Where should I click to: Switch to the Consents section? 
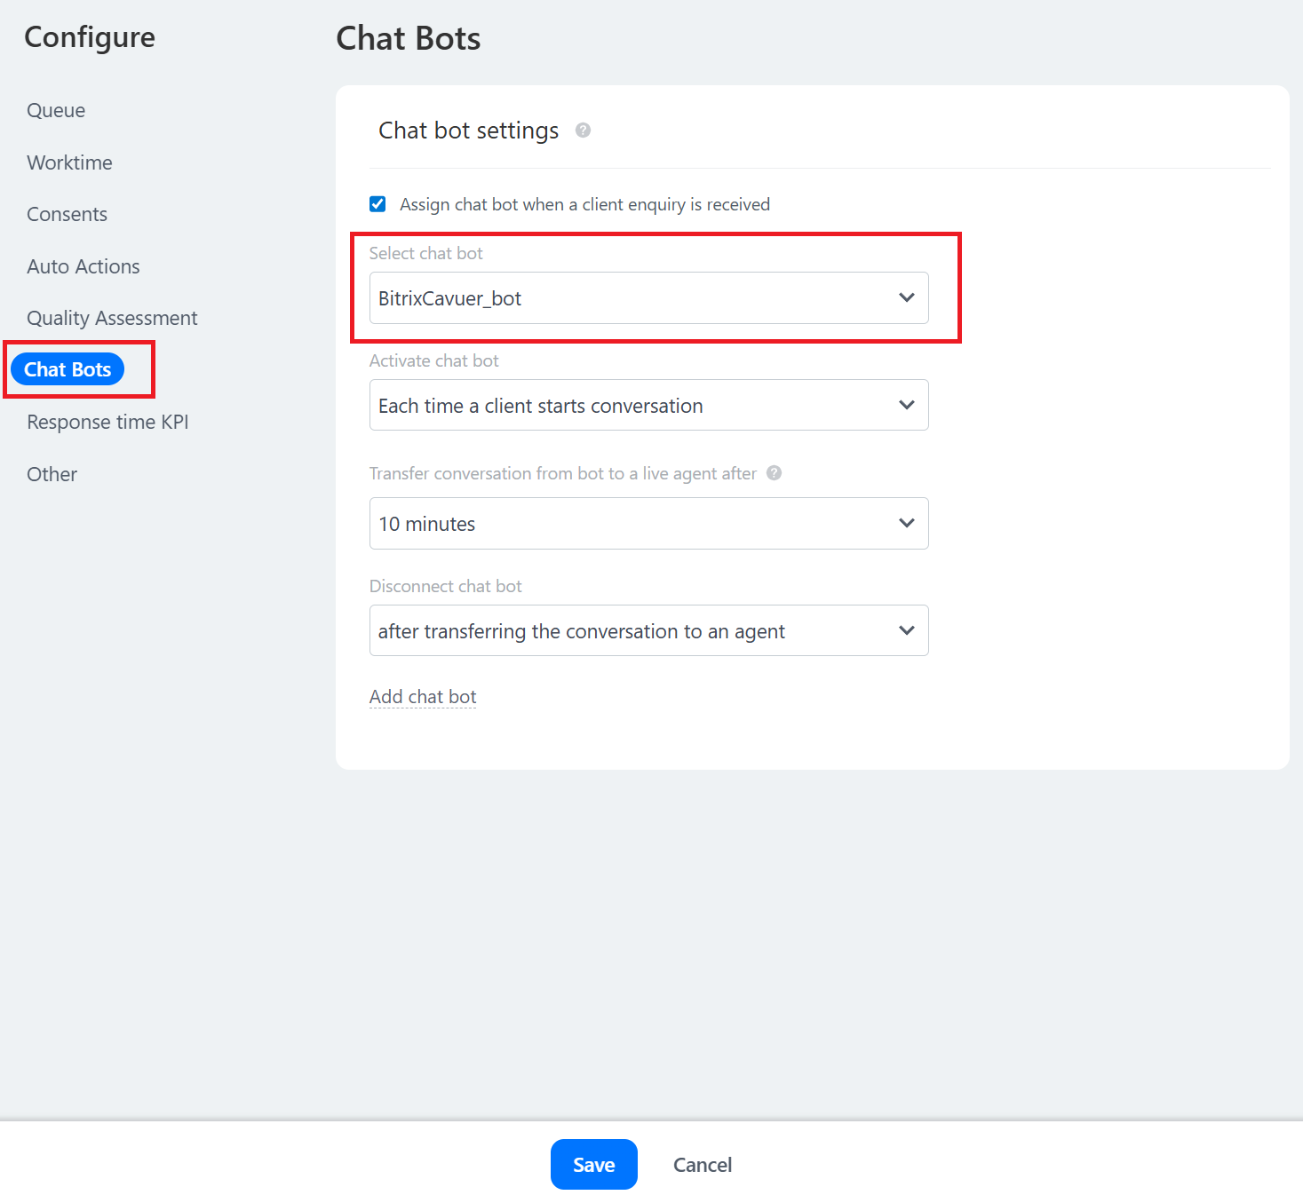67,214
